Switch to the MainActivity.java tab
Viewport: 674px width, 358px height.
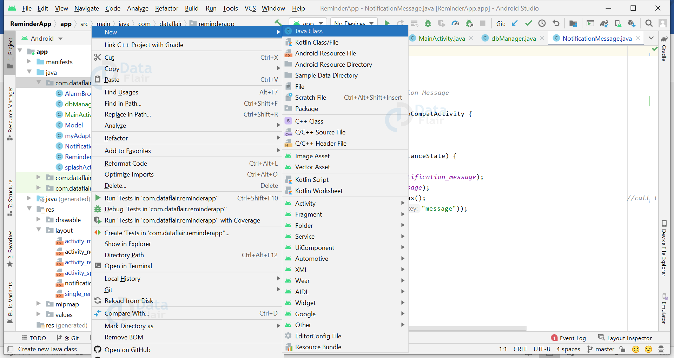click(442, 38)
